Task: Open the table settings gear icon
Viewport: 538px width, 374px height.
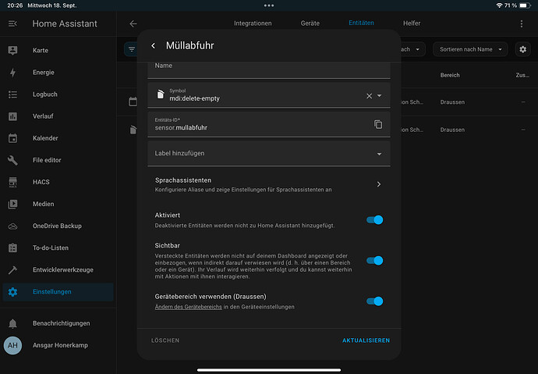Action: tap(523, 49)
